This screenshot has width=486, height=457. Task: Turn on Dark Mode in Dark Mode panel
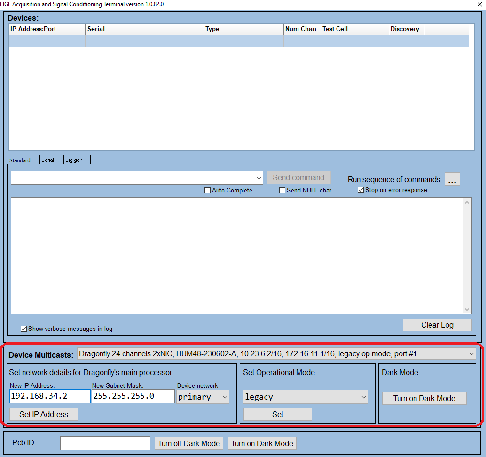point(424,398)
